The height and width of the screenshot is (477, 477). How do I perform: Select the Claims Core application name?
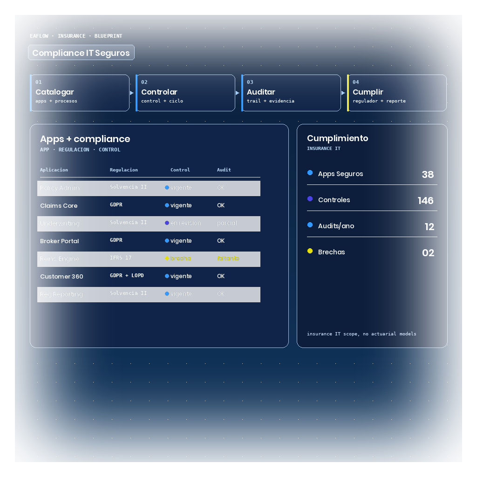click(x=59, y=205)
